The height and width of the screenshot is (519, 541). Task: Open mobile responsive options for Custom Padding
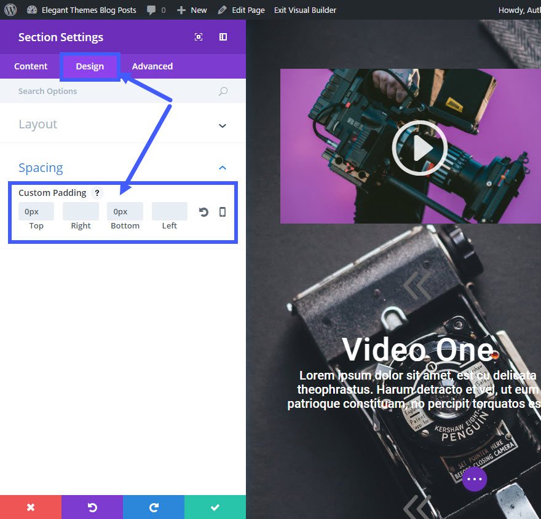click(222, 211)
